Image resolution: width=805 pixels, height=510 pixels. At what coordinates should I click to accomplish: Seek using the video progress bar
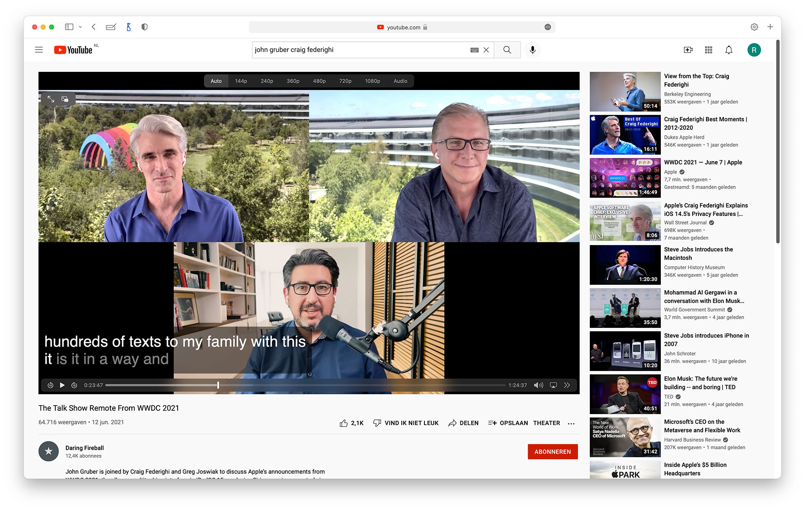pyautogui.click(x=305, y=385)
